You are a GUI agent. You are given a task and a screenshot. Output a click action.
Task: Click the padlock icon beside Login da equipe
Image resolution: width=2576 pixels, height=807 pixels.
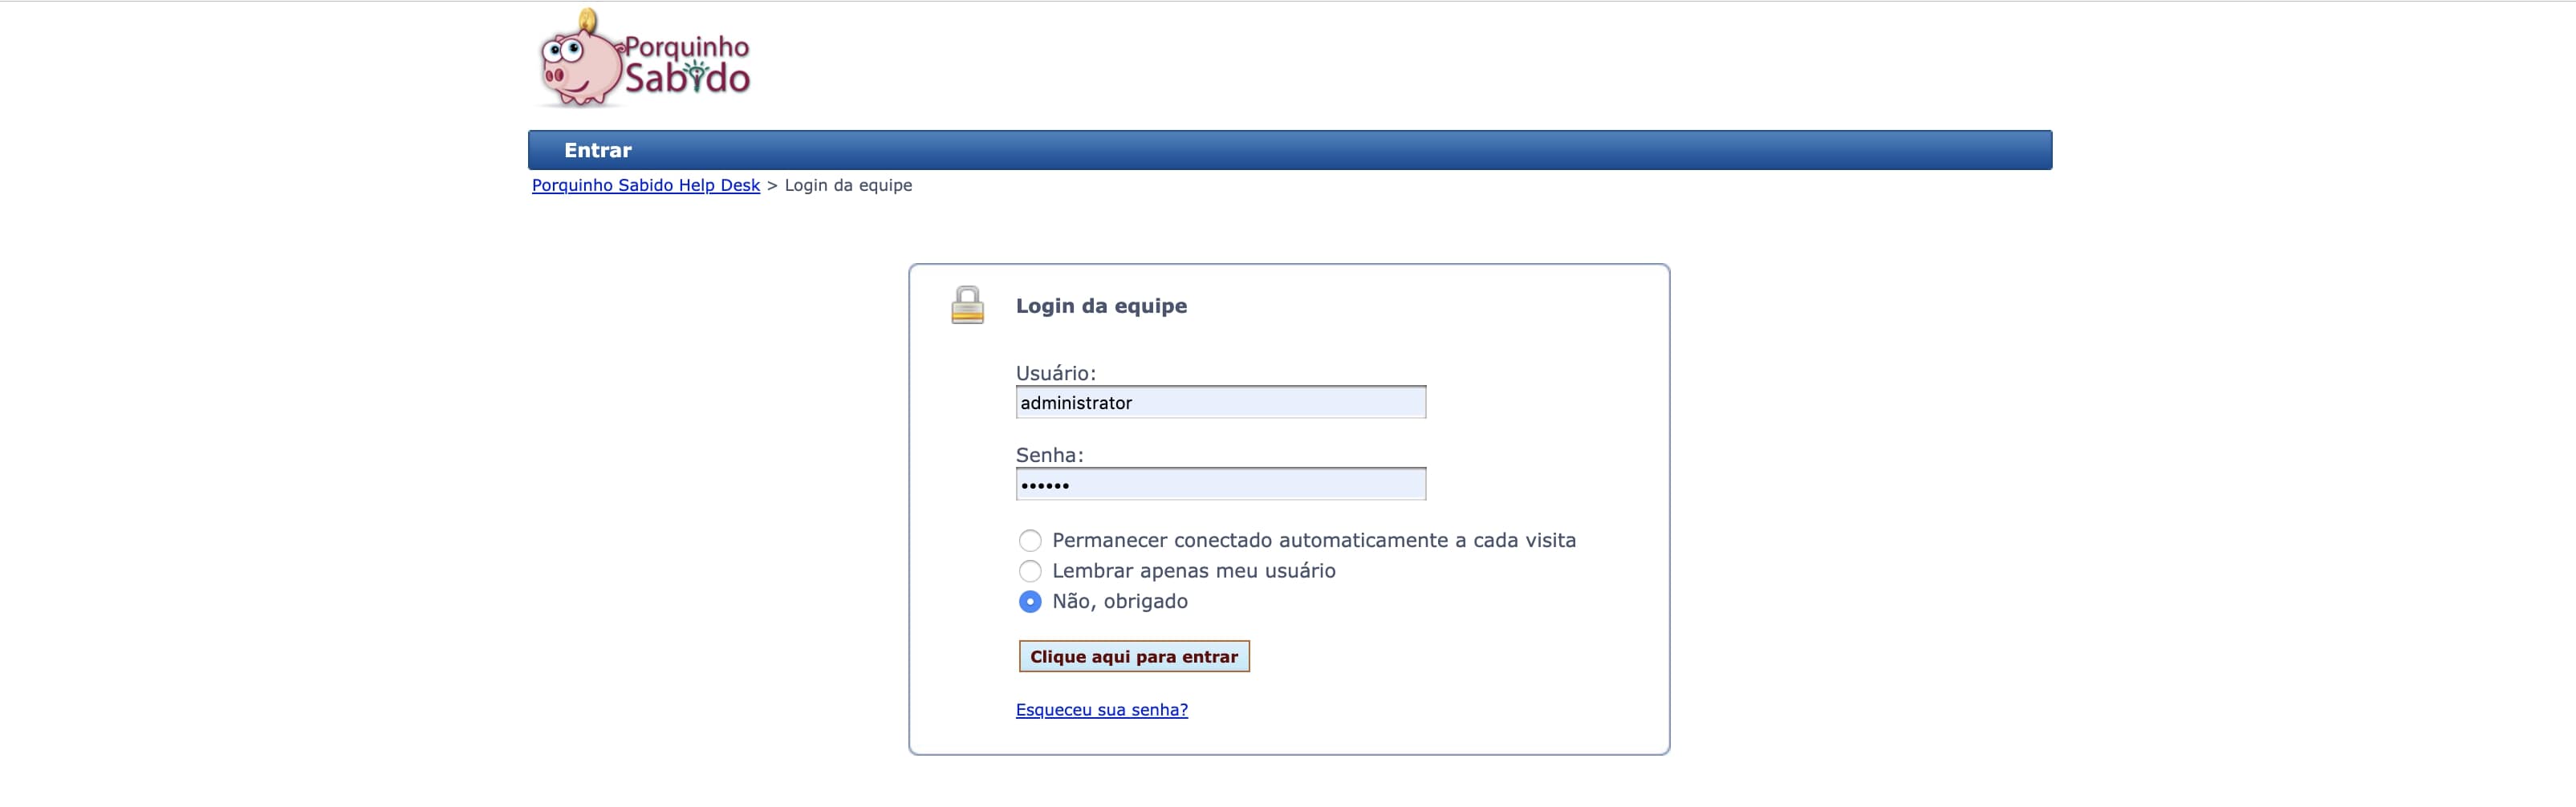click(x=967, y=305)
